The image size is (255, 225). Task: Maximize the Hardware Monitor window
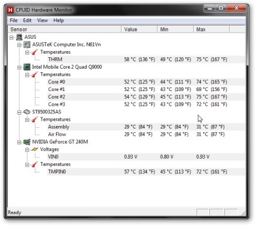221,8
